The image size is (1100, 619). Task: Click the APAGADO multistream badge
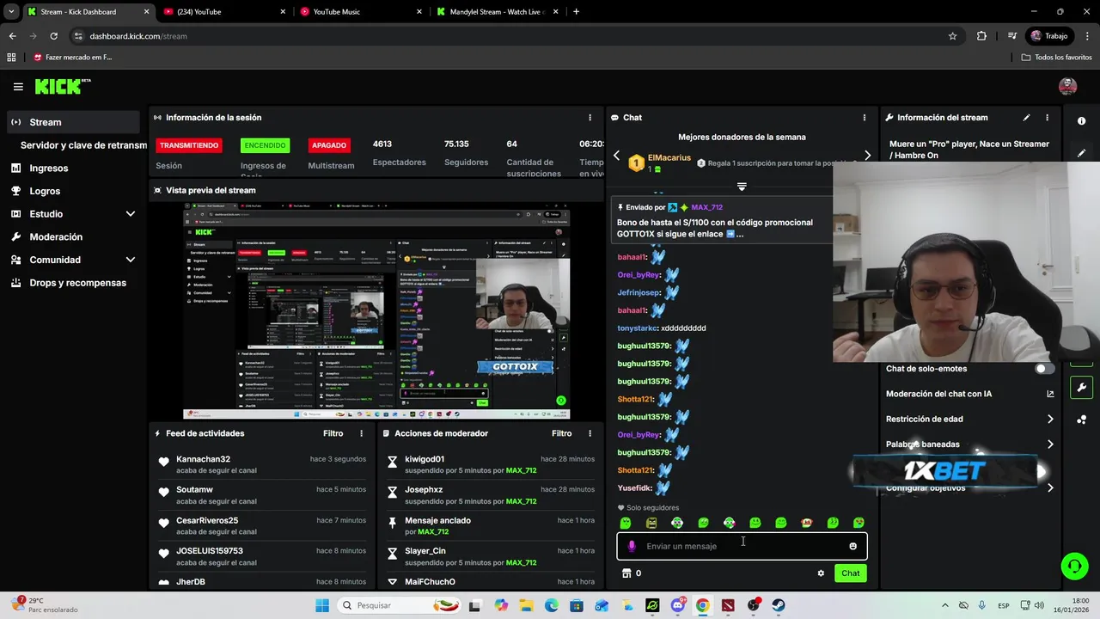tap(329, 145)
